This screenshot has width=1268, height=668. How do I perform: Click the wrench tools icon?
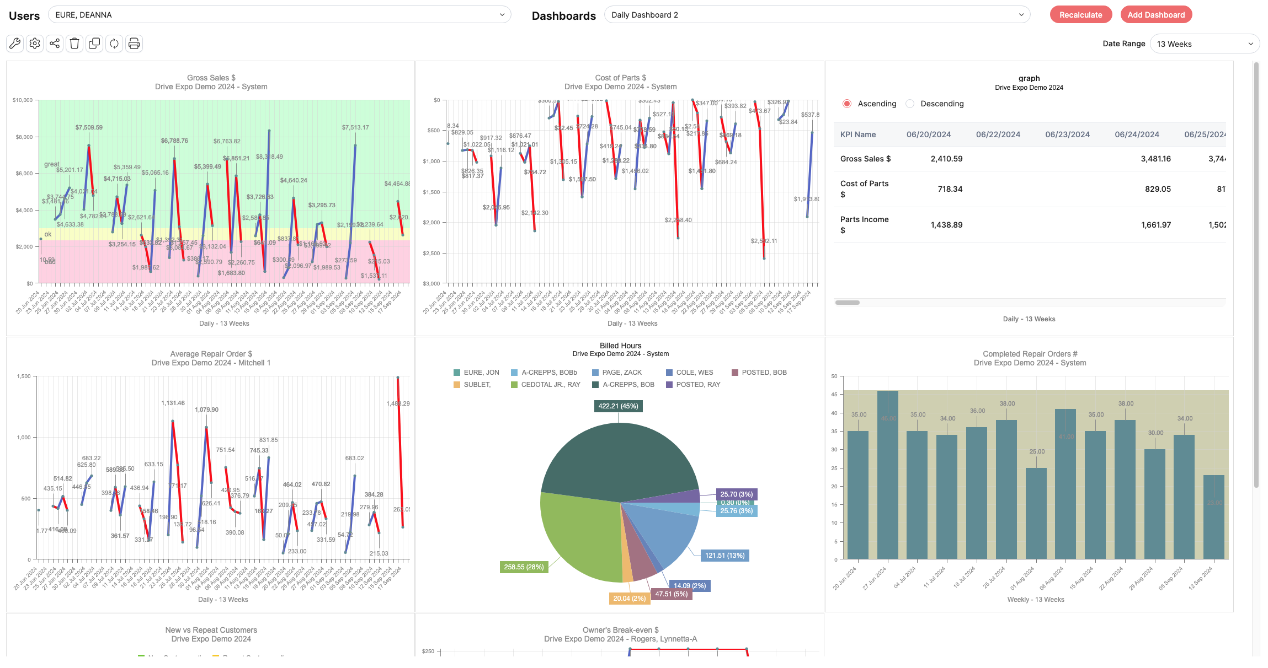pyautogui.click(x=15, y=44)
